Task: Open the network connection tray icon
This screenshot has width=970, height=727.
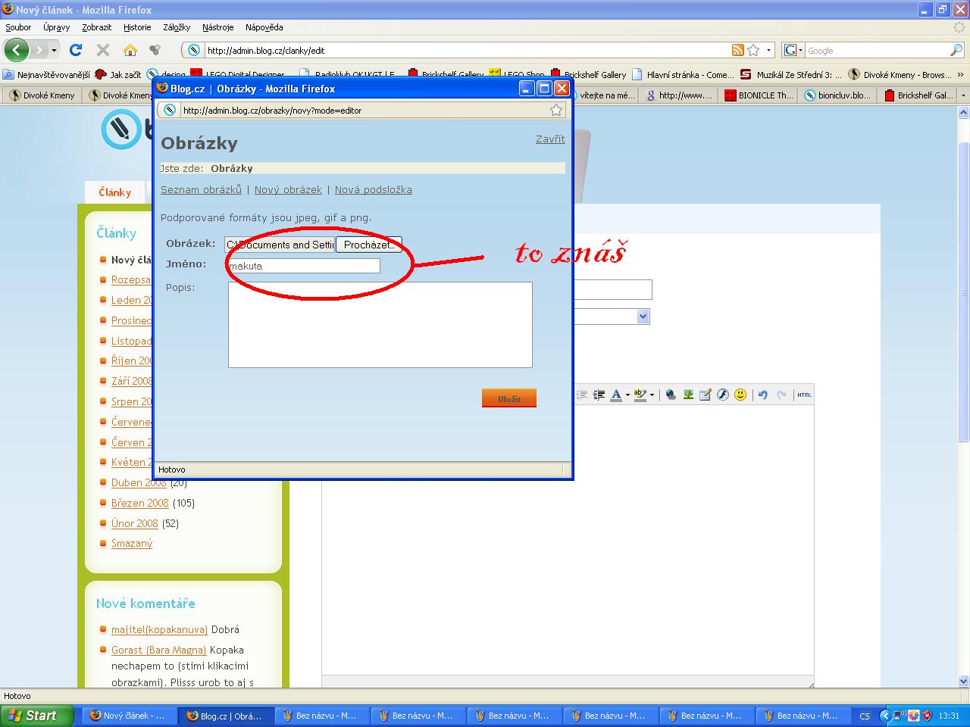Action: tap(900, 715)
